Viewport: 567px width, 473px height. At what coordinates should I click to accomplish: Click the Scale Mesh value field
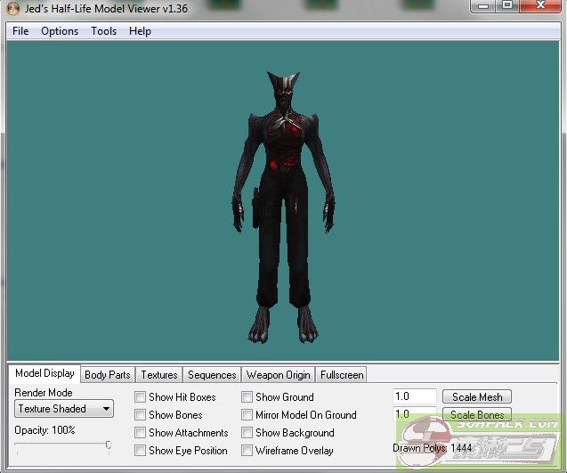pos(414,397)
